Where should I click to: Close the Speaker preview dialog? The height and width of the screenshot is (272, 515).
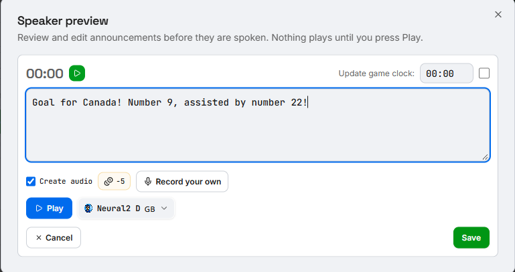pos(498,15)
